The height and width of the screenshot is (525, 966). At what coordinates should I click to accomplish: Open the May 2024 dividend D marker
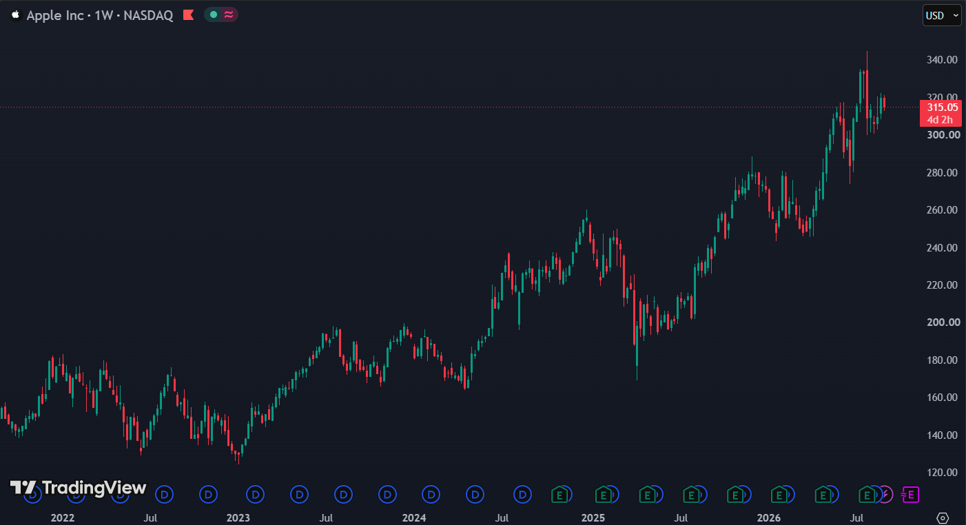tap(475, 494)
